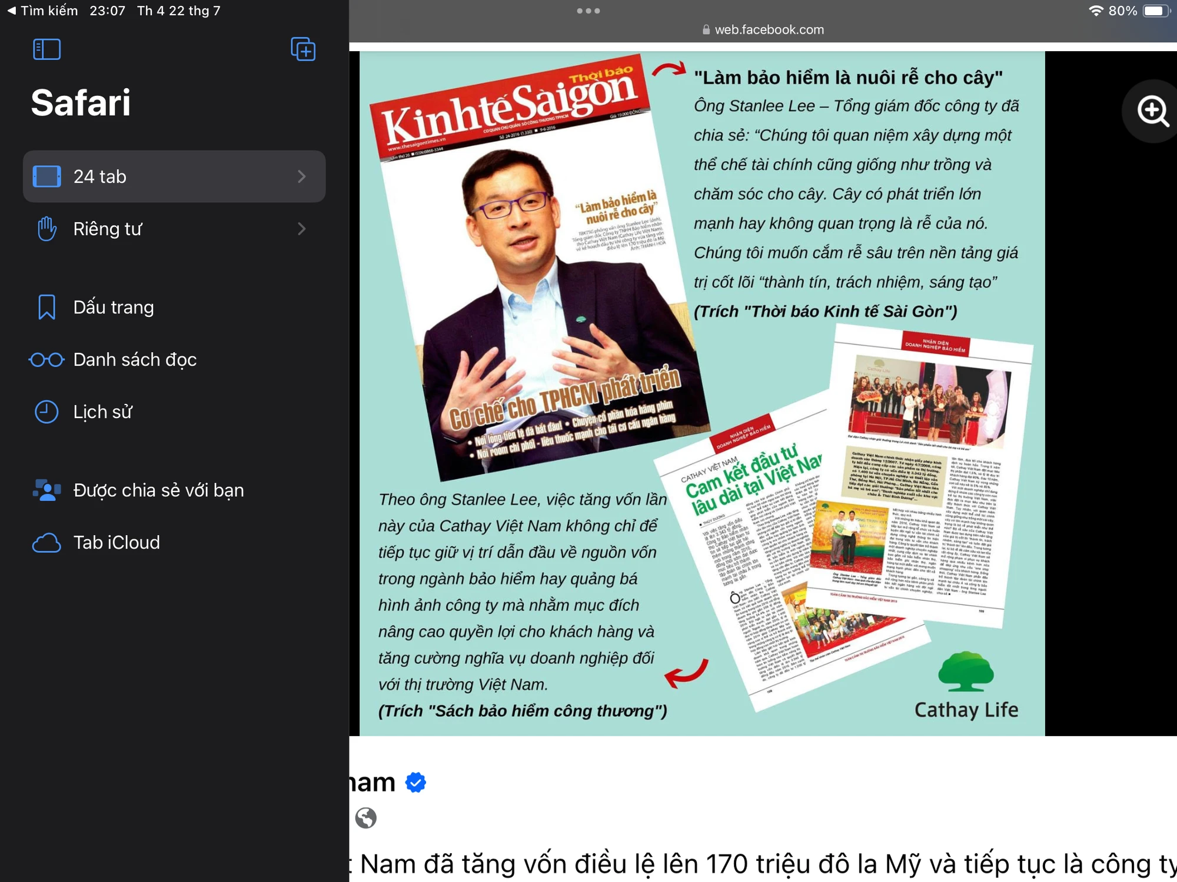1177x882 pixels.
Task: Tap the three-dot multitasking menu
Action: point(588,11)
